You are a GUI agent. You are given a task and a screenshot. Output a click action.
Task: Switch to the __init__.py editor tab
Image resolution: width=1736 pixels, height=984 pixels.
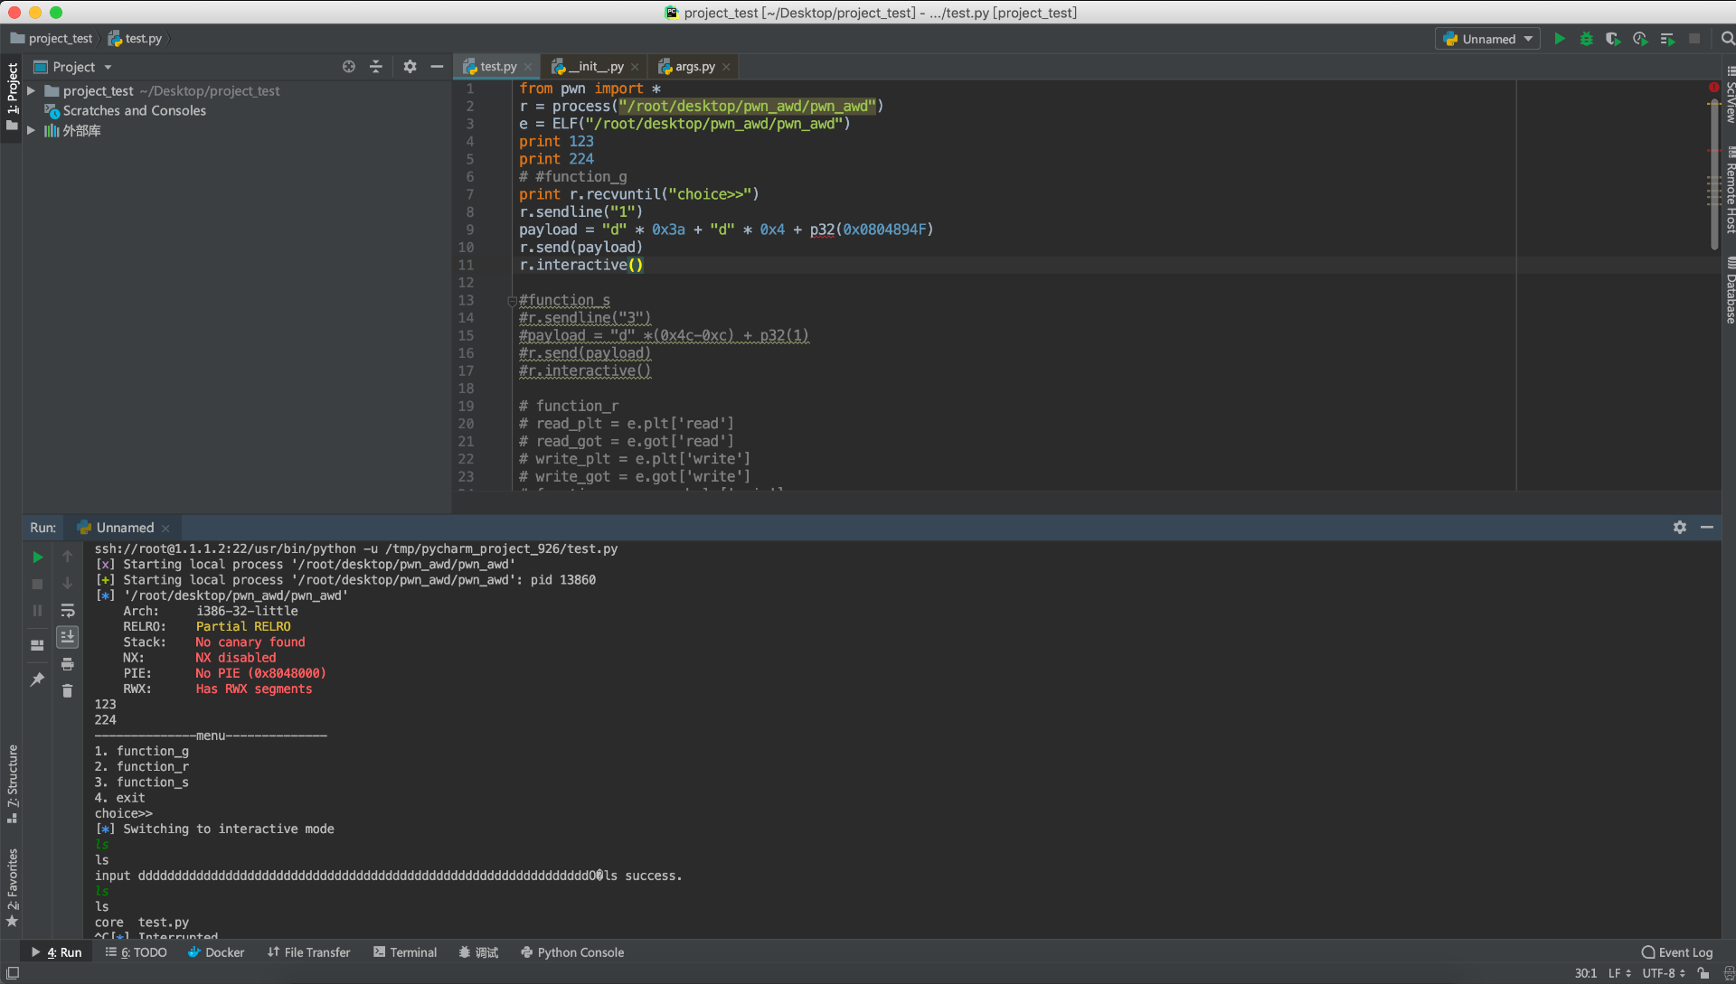[594, 67]
